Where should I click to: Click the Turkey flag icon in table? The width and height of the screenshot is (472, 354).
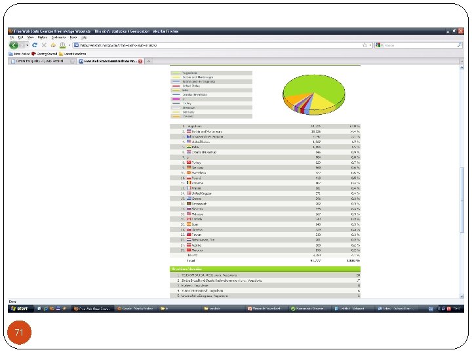(x=189, y=163)
